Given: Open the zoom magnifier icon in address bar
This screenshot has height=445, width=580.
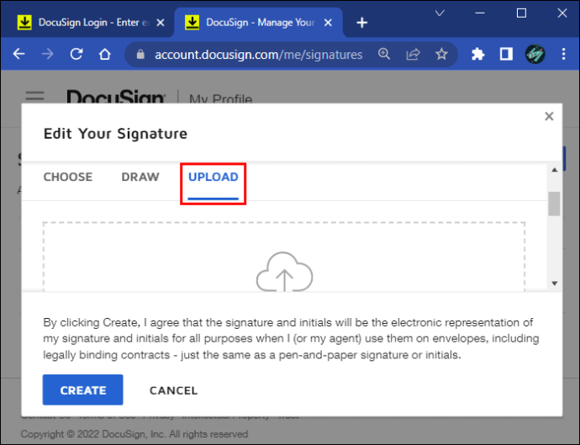Looking at the screenshot, I should (x=384, y=54).
